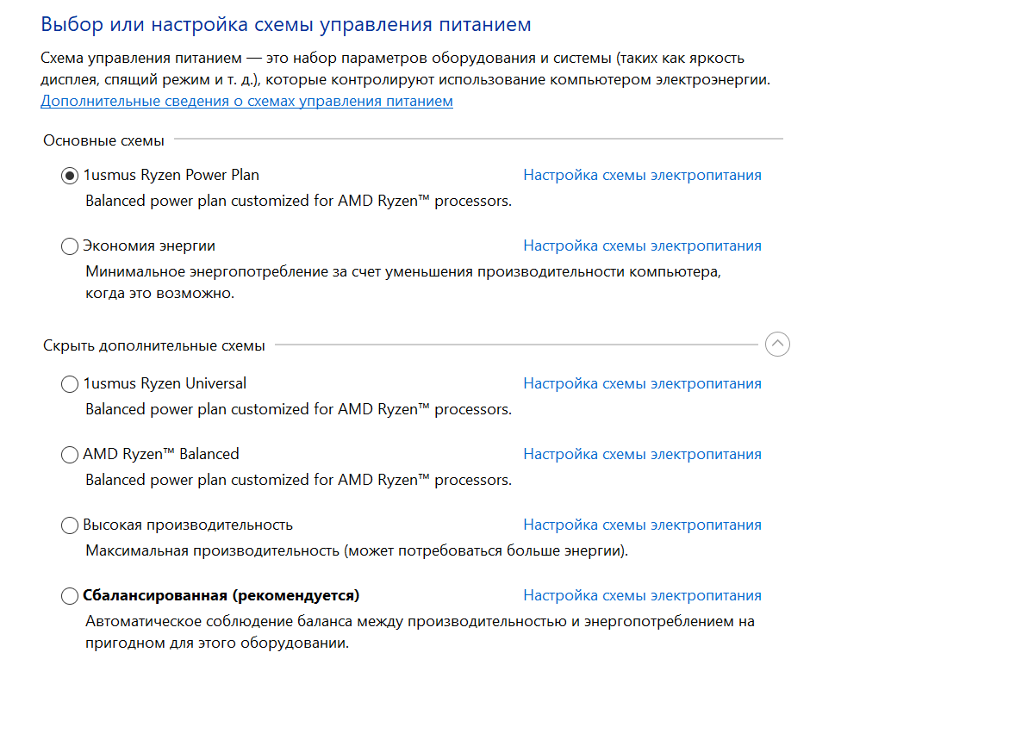The image size is (1028, 752).
Task: Open Настройка схемы электропитания for Экономия энергии
Action: [642, 245]
